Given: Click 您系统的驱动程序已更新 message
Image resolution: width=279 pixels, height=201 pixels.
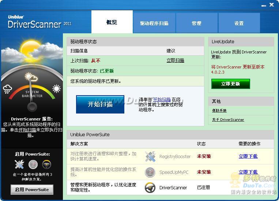Looking at the screenshot, I should pyautogui.click(x=96, y=81).
